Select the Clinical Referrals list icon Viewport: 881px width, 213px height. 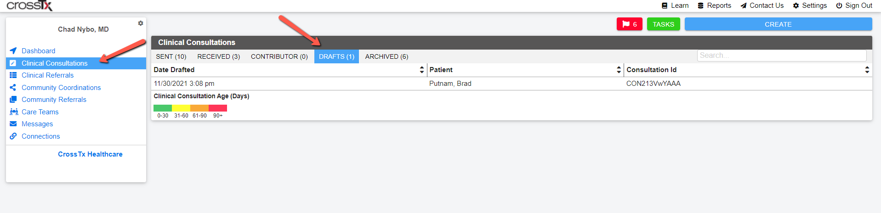pyautogui.click(x=13, y=75)
